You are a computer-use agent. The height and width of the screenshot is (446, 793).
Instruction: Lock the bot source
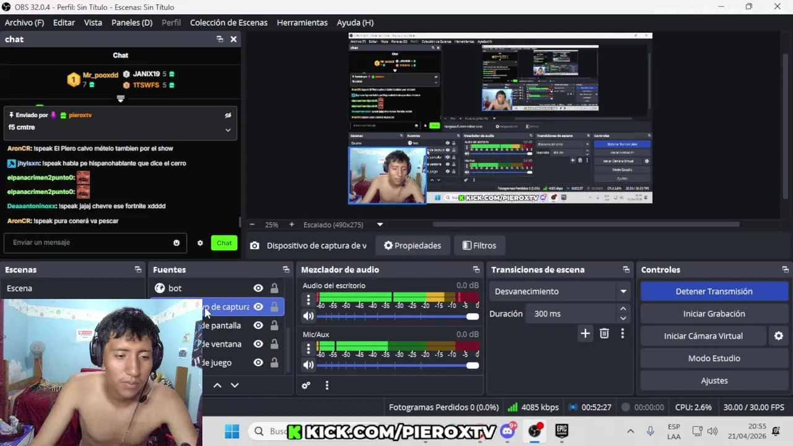point(274,288)
